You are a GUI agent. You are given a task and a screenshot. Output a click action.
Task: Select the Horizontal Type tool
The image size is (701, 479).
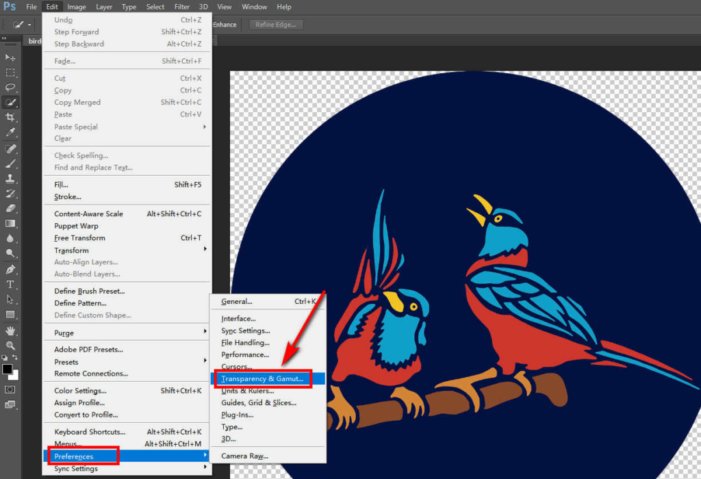pos(10,285)
